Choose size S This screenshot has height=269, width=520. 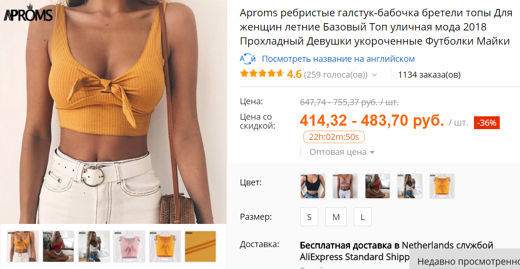[309, 217]
